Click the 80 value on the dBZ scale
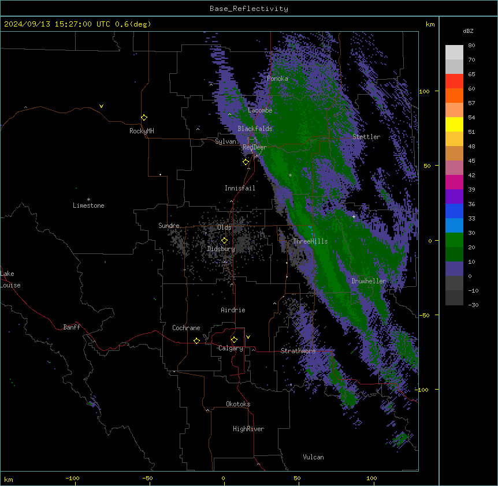The height and width of the screenshot is (486, 498). click(x=471, y=46)
